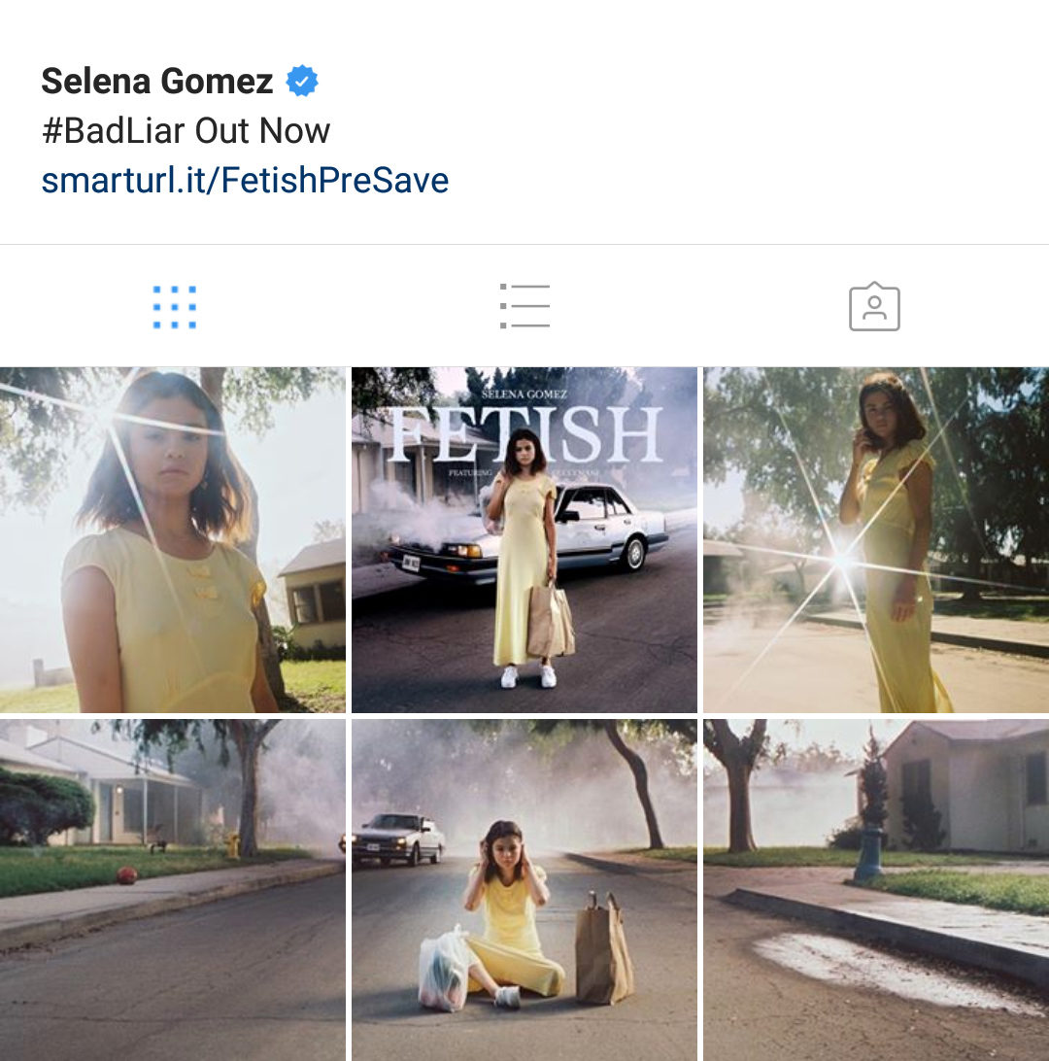The image size is (1049, 1061).
Task: Click the approaching car in sitting photo
Action: click(393, 839)
